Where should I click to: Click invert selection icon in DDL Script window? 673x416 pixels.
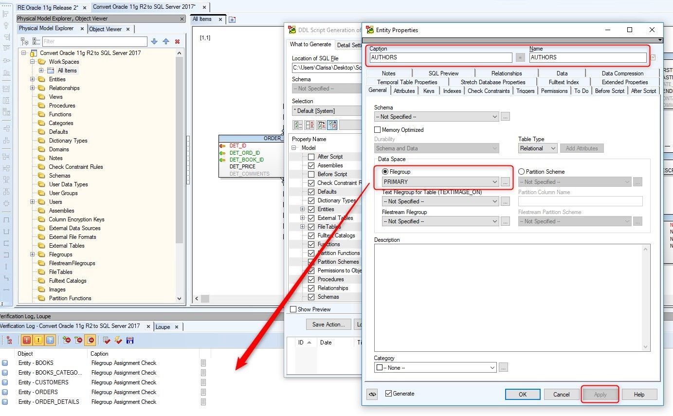[x=321, y=125]
